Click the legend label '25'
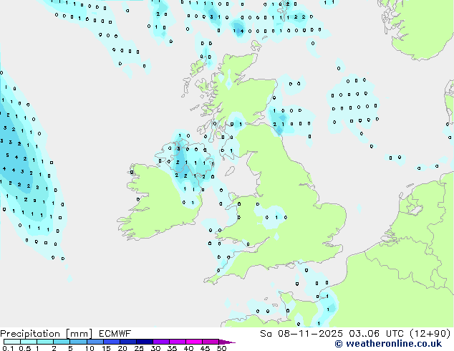The width and height of the screenshot is (454, 351). click(x=139, y=348)
